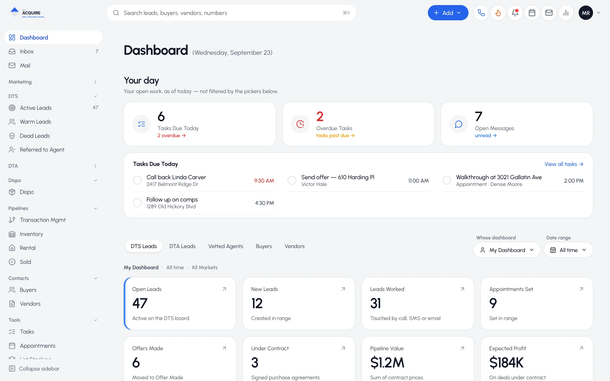Image resolution: width=610 pixels, height=381 pixels.
Task: Open the calendar icon in header
Action: coord(532,13)
